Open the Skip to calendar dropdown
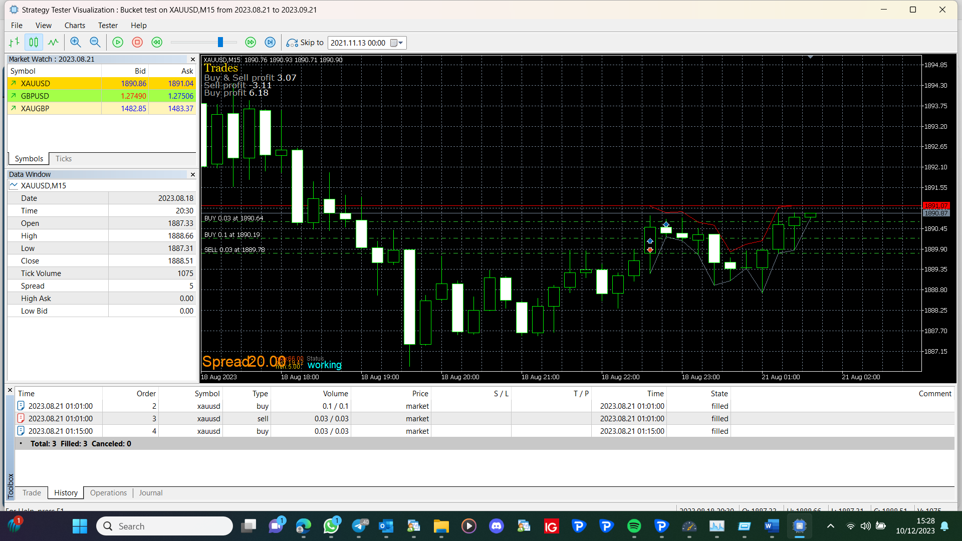Screen dimensions: 962x541 [x=397, y=43]
